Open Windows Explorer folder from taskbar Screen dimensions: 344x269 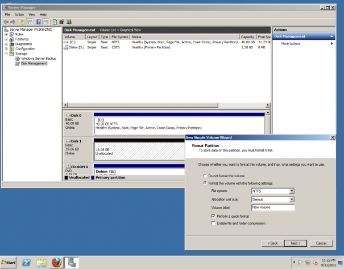(42, 263)
